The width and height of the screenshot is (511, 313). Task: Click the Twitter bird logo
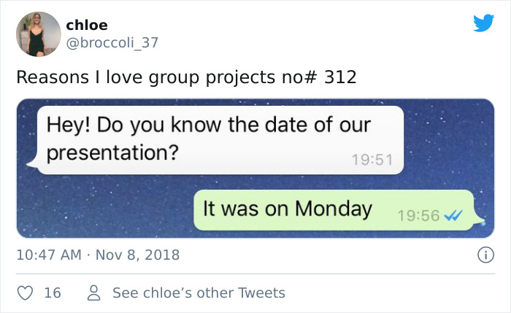[483, 23]
